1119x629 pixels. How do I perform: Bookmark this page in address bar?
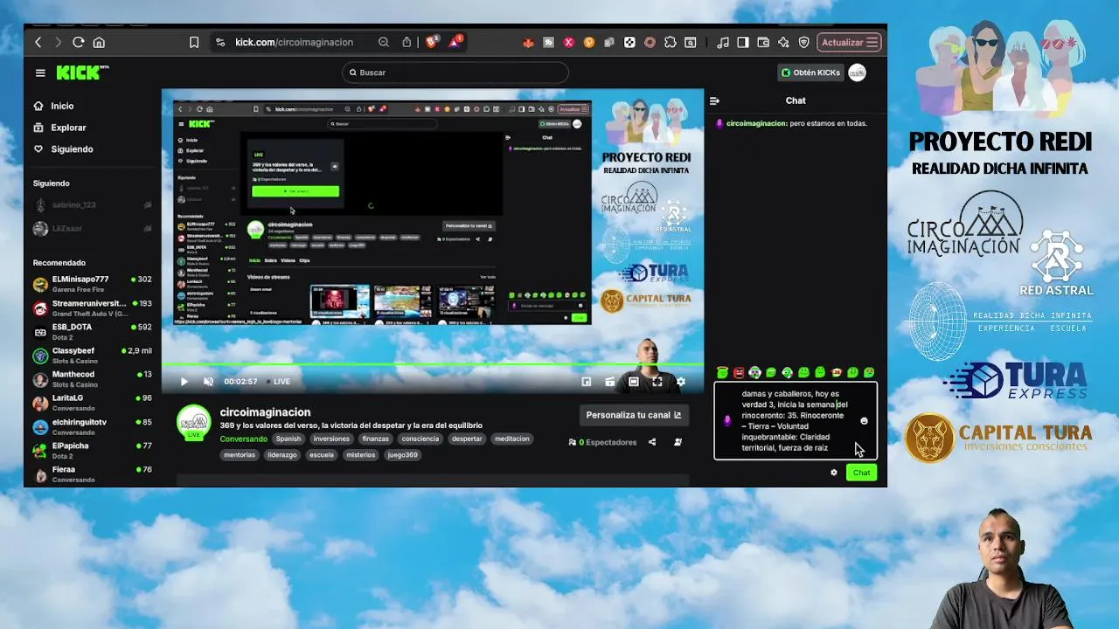click(194, 42)
